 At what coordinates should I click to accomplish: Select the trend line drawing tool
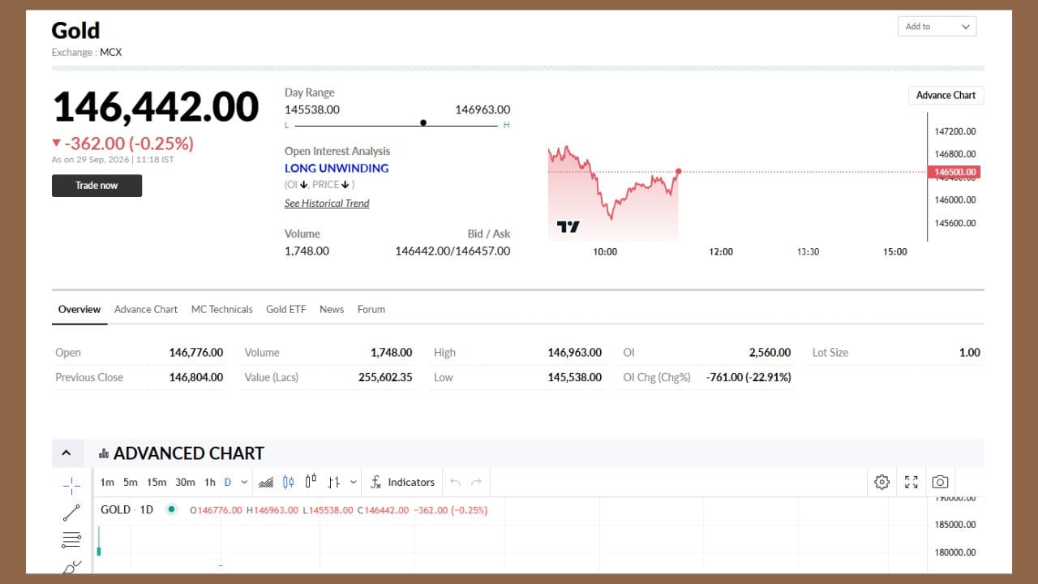pyautogui.click(x=71, y=513)
